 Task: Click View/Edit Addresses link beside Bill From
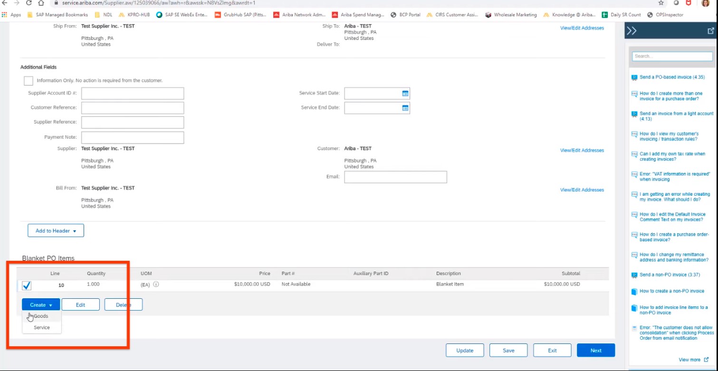582,190
